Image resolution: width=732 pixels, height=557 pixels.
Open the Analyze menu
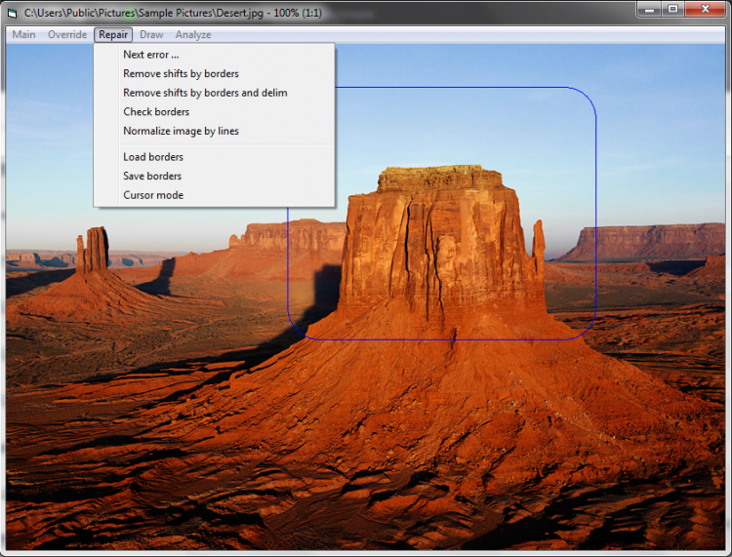click(193, 34)
